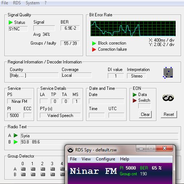Click the PS field Ninar FM

click(19, 101)
